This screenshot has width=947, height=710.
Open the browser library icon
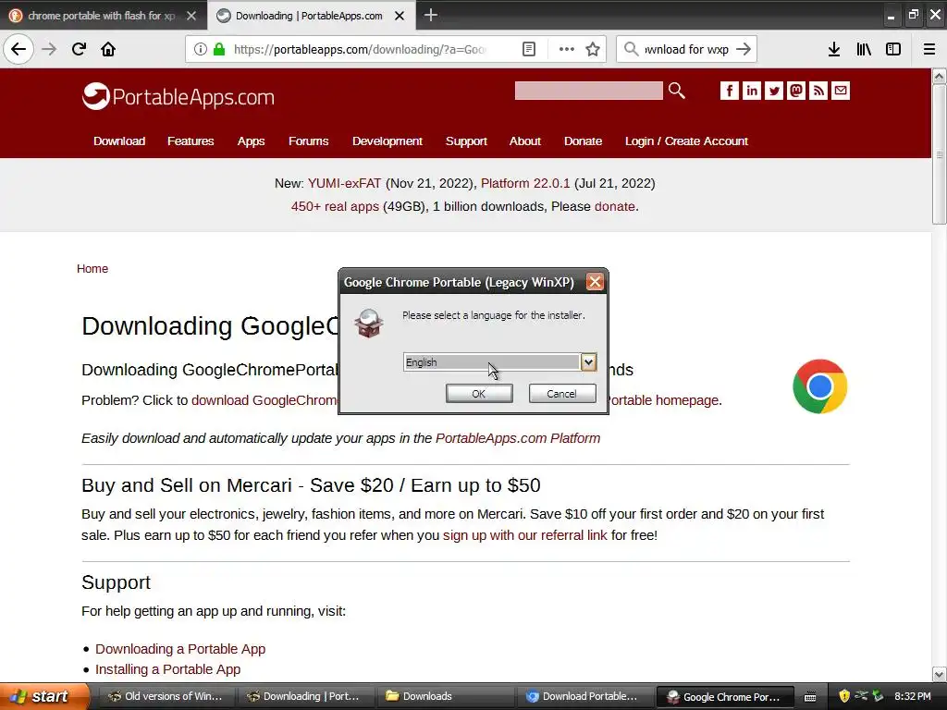pyautogui.click(x=864, y=49)
